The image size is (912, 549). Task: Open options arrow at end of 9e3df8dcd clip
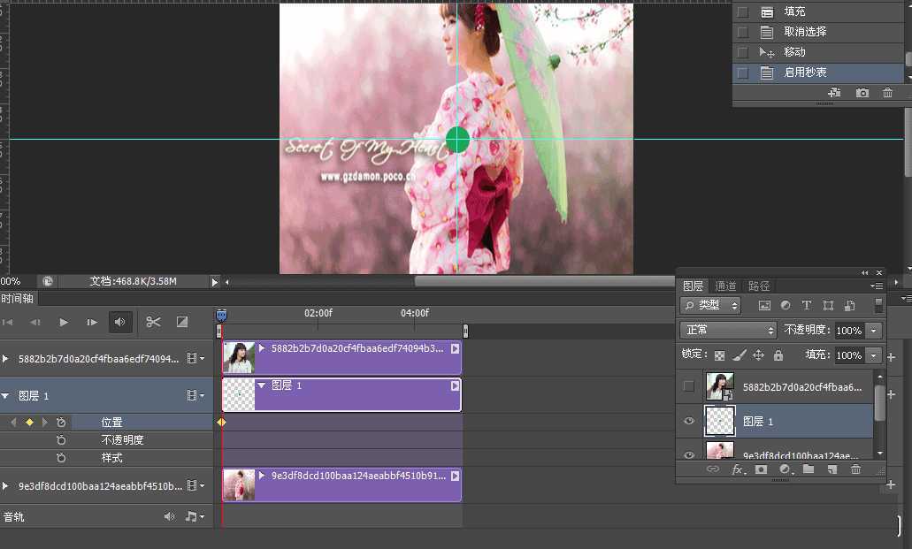[455, 476]
